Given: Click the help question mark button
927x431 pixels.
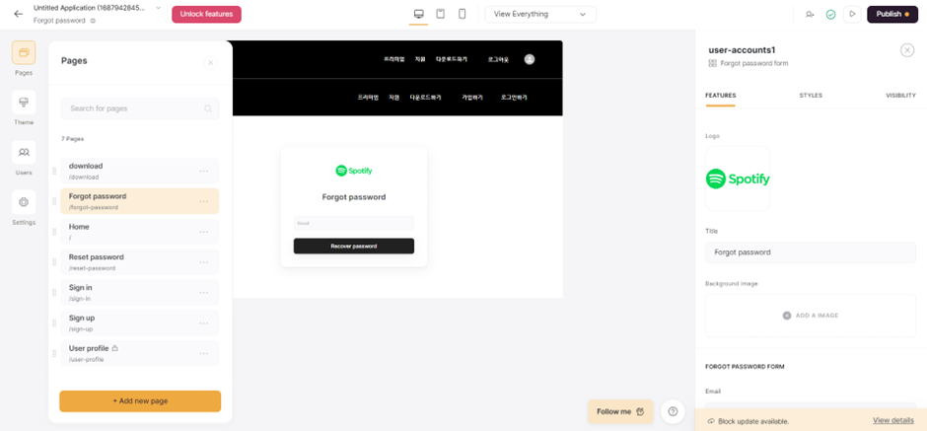Looking at the screenshot, I should point(673,411).
